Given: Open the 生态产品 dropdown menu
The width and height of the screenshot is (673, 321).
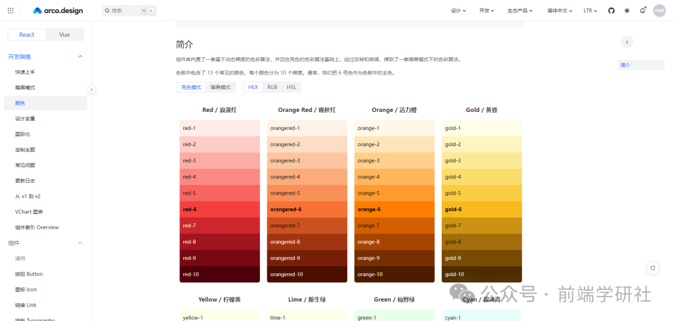Looking at the screenshot, I should [520, 11].
